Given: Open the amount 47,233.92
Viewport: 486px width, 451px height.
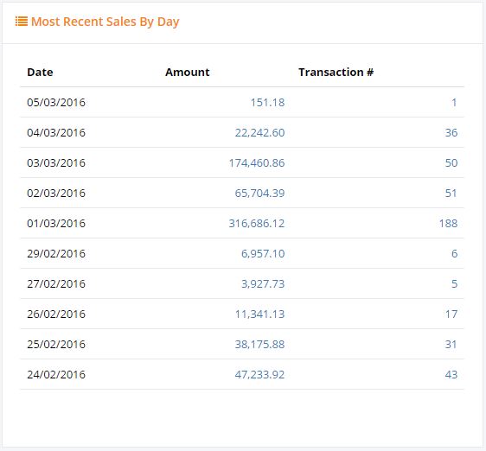Looking at the screenshot, I should click(259, 374).
